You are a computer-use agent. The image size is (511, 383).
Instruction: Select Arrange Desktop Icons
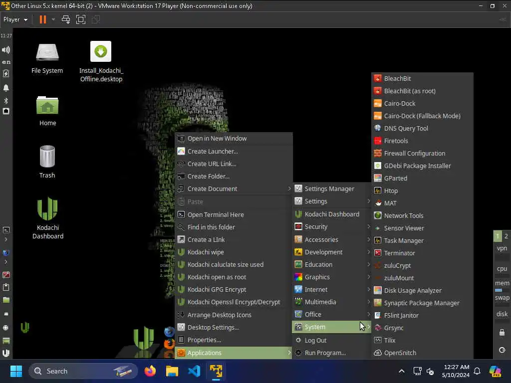pyautogui.click(x=234, y=315)
